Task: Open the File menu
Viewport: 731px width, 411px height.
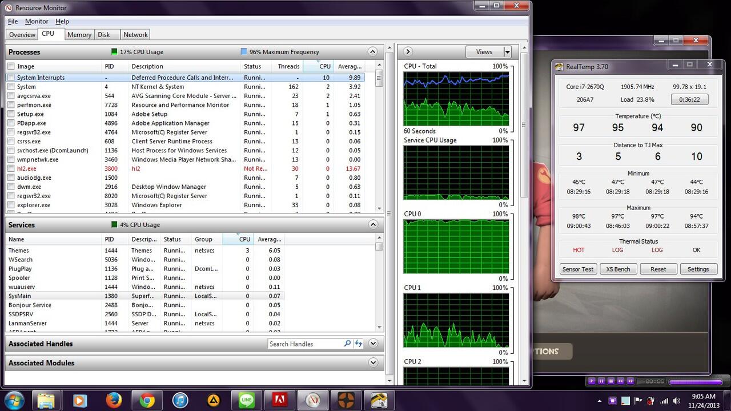Action: pos(13,22)
